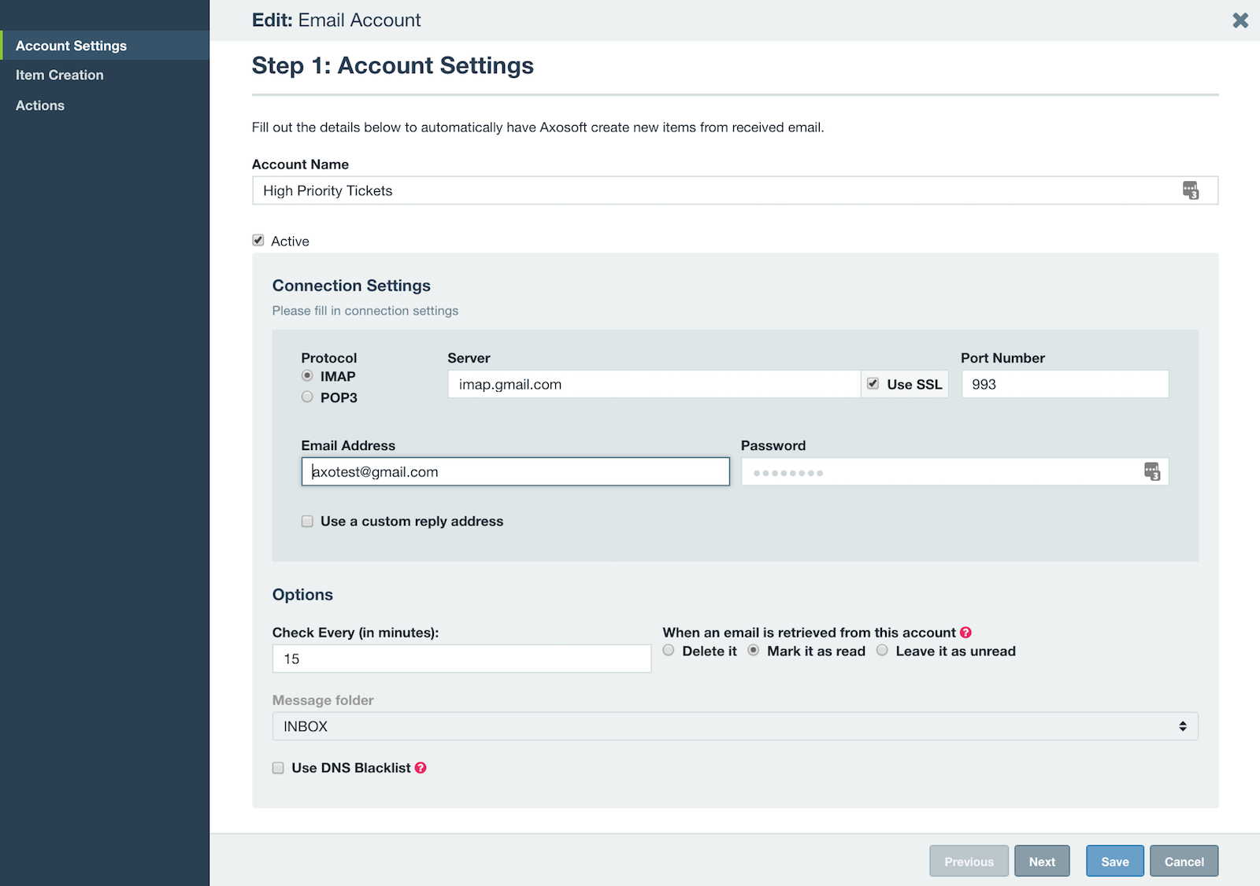Choose Delete it after retrieval
The width and height of the screenshot is (1260, 886).
click(669, 651)
